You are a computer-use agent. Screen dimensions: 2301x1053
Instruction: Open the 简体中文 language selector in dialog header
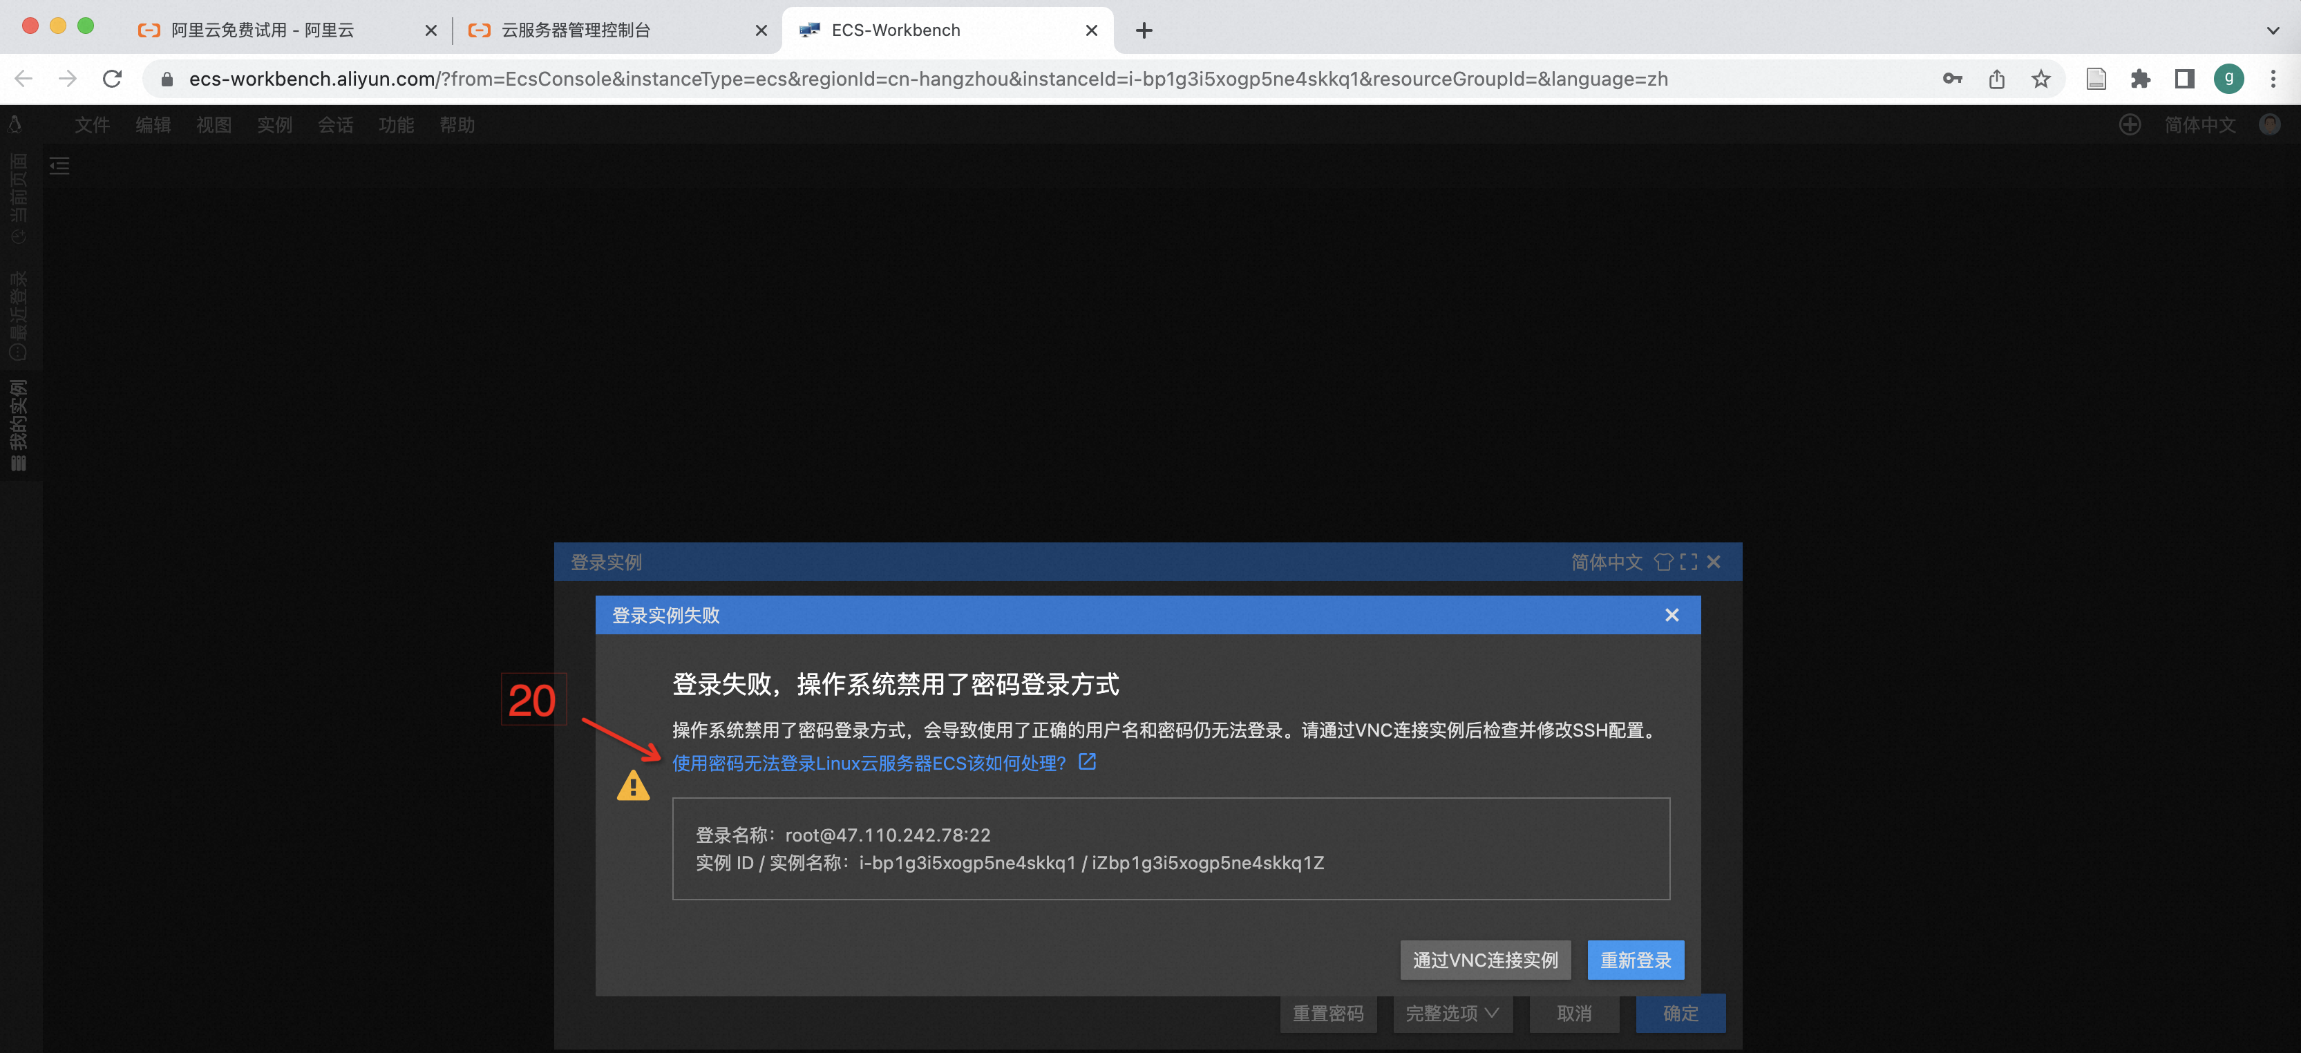click(1606, 562)
